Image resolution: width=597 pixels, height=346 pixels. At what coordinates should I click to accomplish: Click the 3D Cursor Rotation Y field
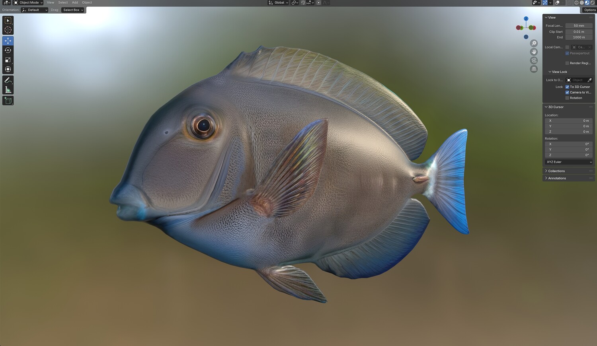click(x=569, y=150)
